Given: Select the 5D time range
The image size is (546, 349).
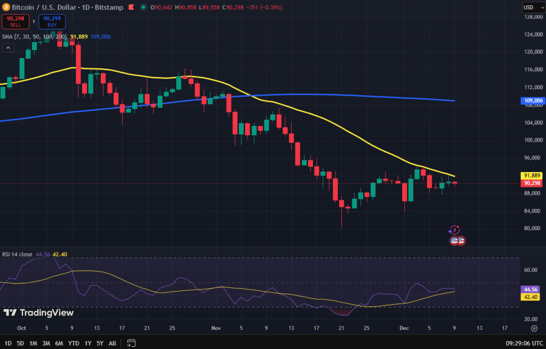Looking at the screenshot, I should (20, 344).
